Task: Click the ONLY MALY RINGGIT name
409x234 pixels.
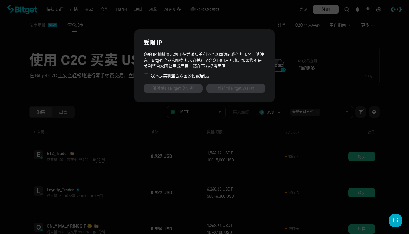Action: pos(66,226)
